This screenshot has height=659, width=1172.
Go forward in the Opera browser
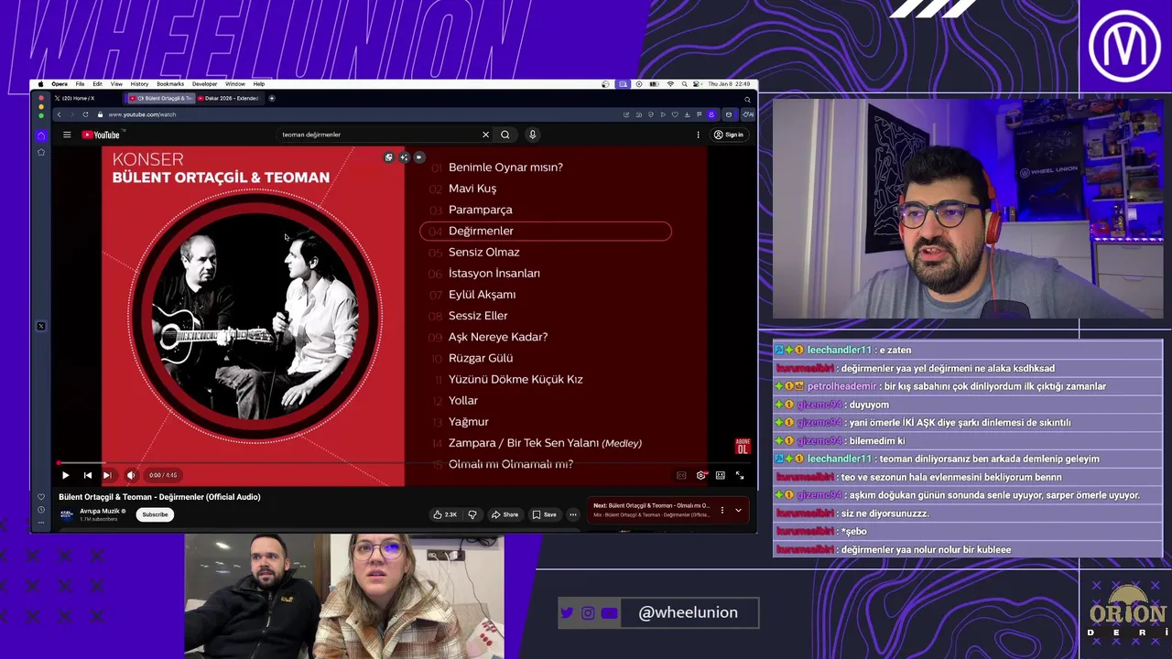coord(71,114)
